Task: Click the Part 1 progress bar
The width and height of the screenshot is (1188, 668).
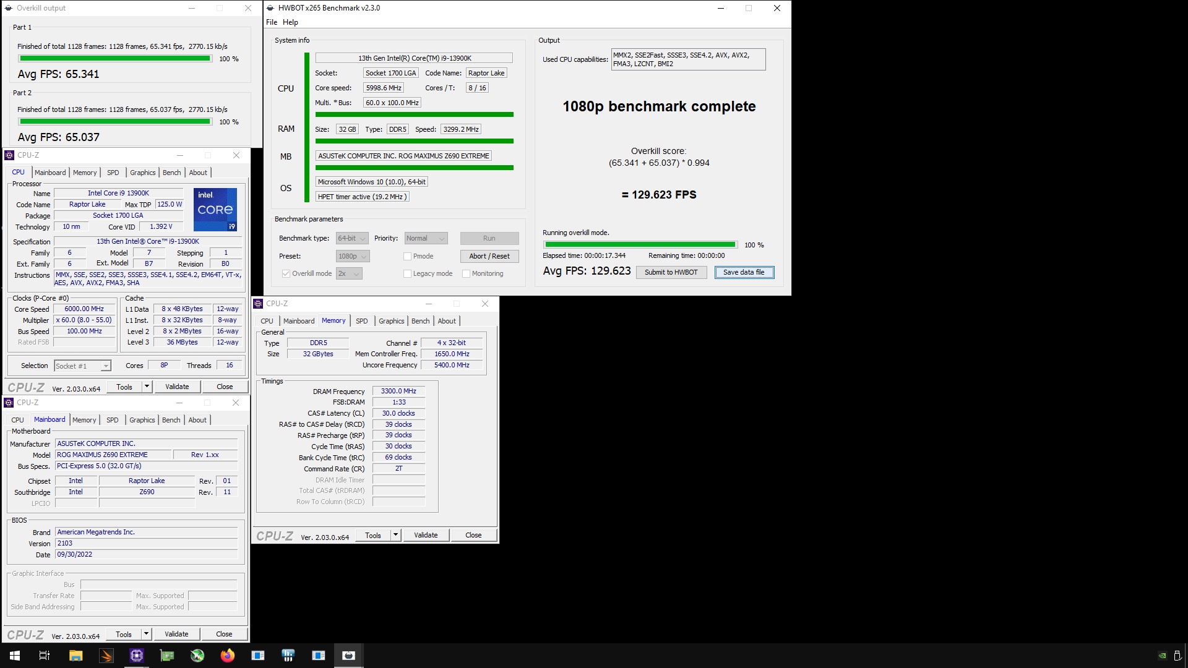Action: tap(115, 59)
